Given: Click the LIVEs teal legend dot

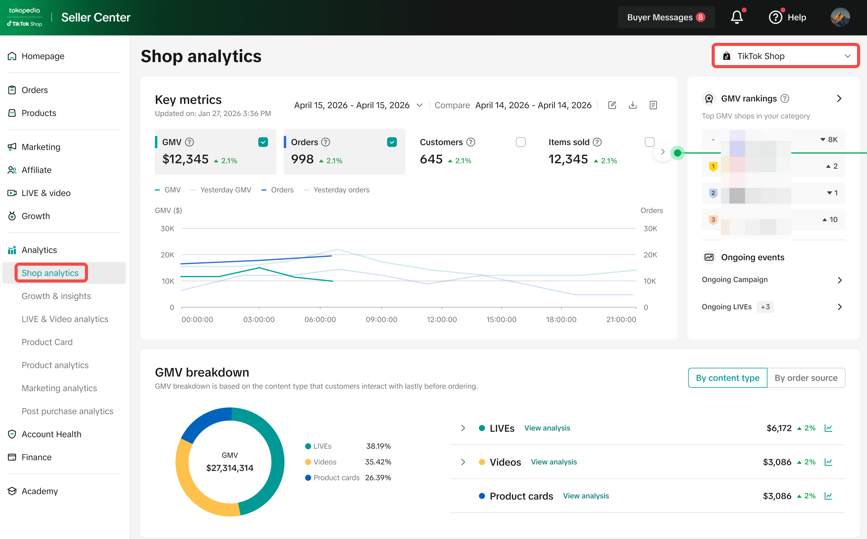Looking at the screenshot, I should pyautogui.click(x=308, y=446).
